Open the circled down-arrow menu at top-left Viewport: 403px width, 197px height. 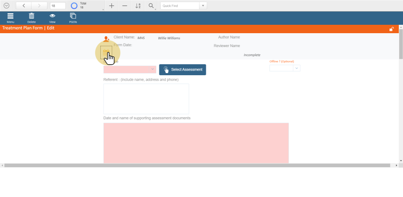(x=6, y=6)
